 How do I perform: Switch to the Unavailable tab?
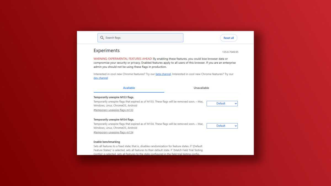pyautogui.click(x=201, y=88)
